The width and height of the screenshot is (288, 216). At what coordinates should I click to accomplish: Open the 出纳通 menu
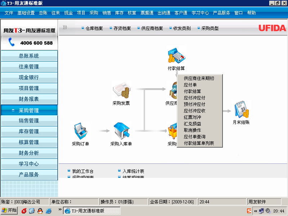coord(164,13)
